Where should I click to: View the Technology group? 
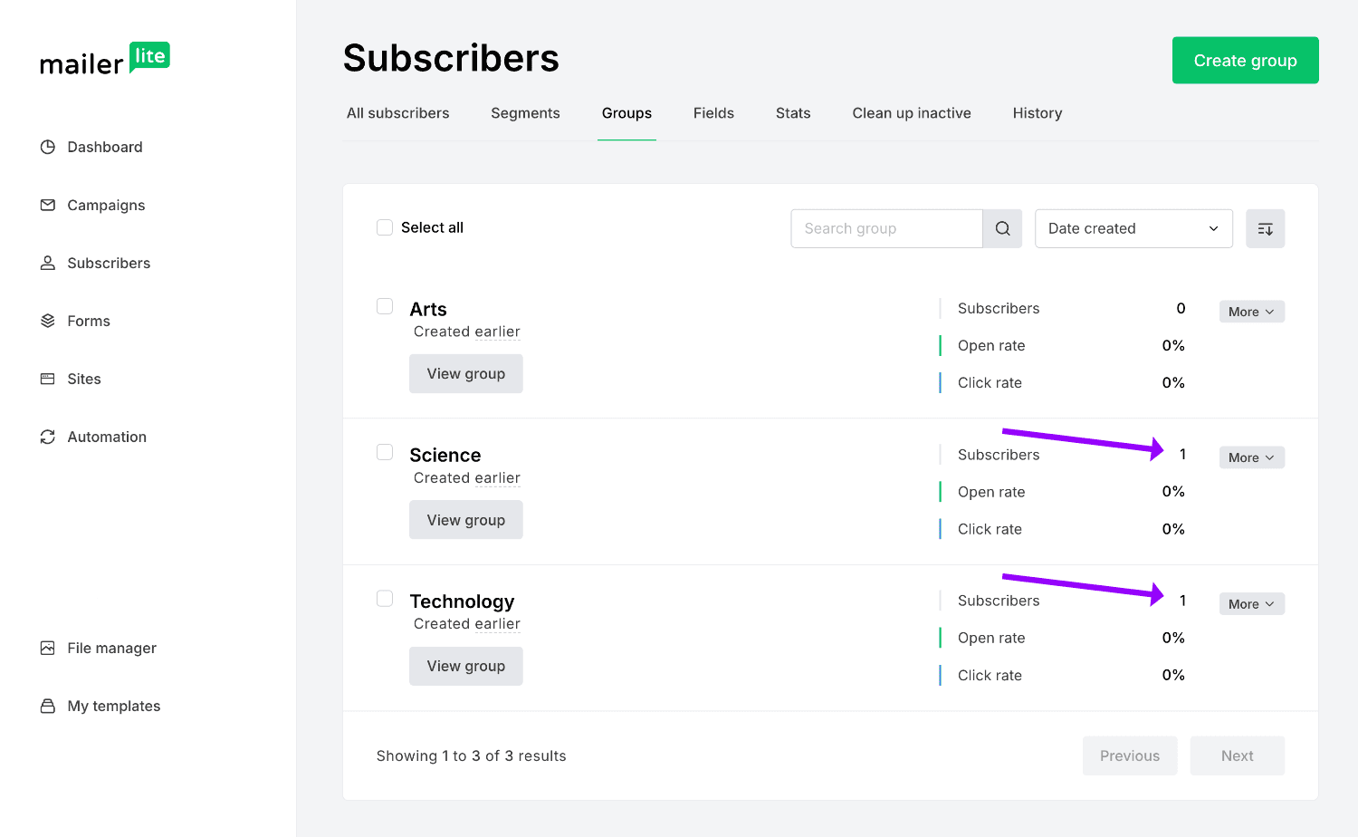466,666
